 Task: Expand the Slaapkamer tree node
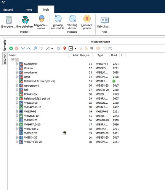click(17, 64)
